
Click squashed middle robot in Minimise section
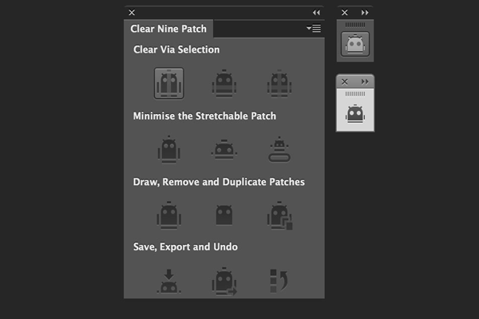224,150
